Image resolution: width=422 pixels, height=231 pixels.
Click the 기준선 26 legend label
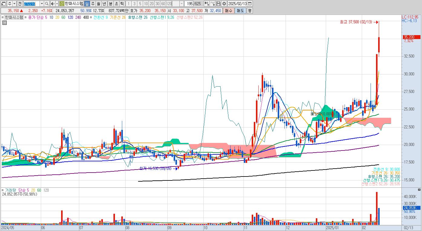(x=118, y=17)
